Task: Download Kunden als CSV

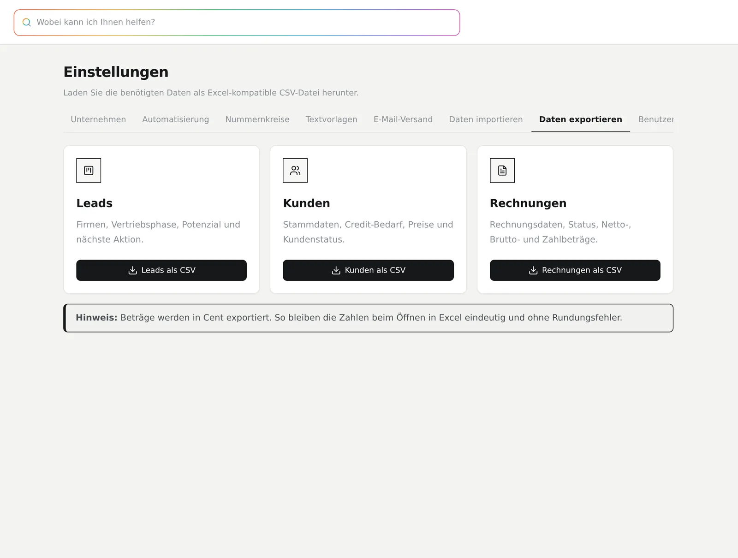Action: point(368,270)
